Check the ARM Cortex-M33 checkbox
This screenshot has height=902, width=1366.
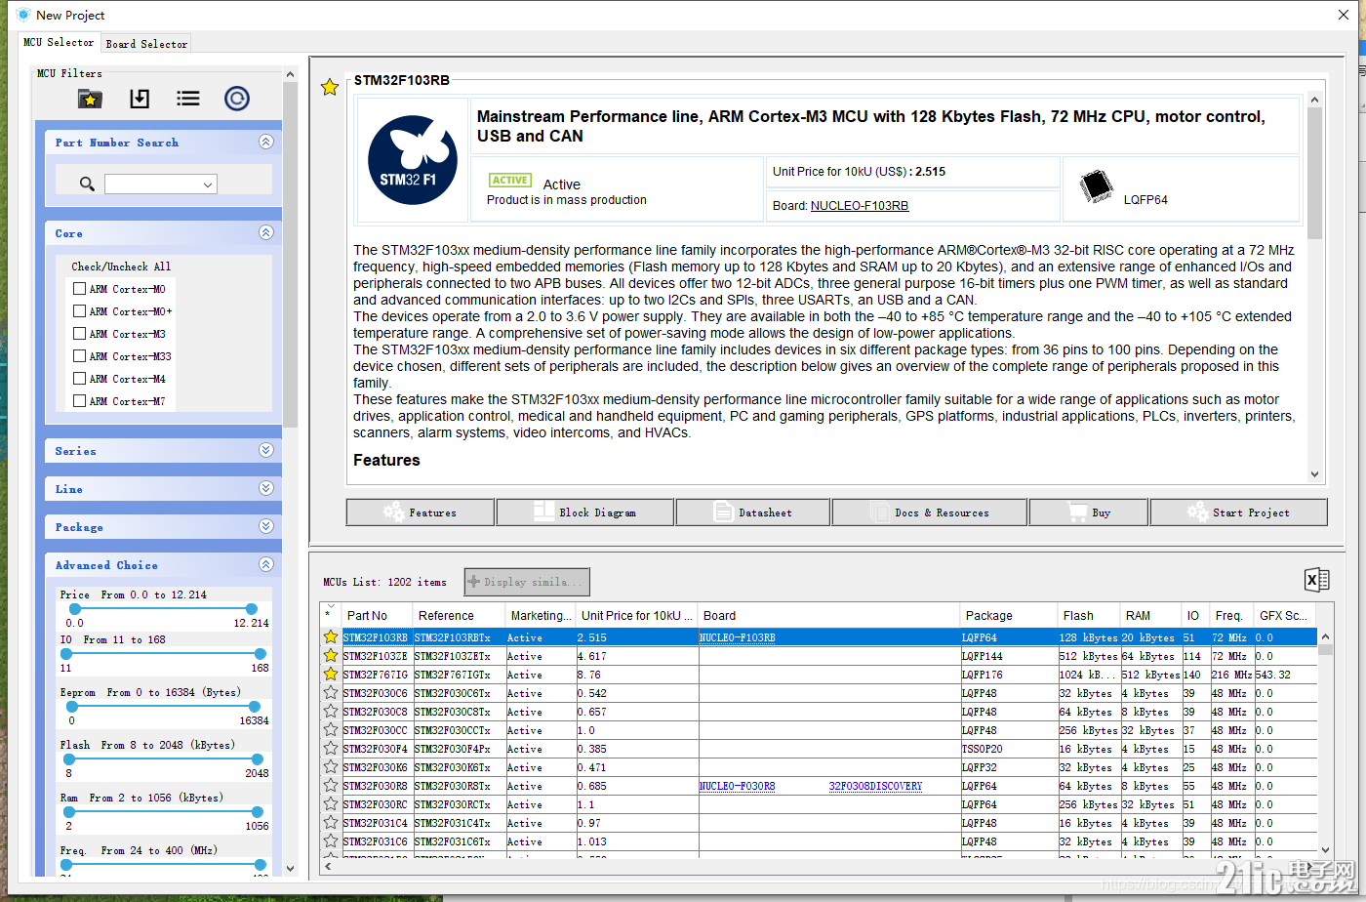(80, 356)
